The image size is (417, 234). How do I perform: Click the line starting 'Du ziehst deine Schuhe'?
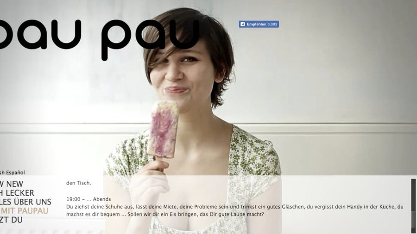(x=235, y=207)
